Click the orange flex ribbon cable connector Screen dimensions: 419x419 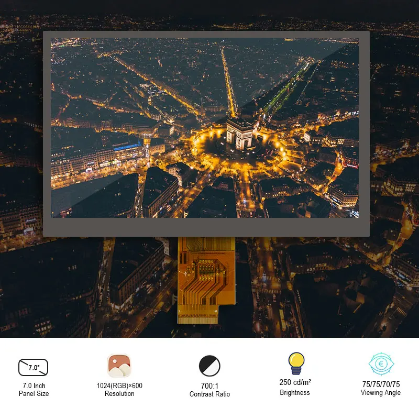206,280
